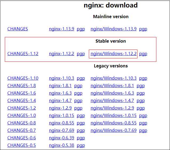
Task: Open CHANGES-0.8 link
Action: 22,123
